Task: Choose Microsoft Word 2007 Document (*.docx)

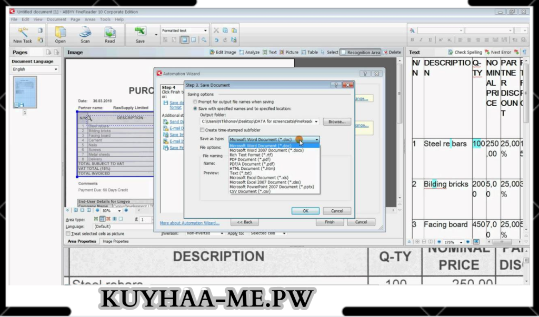Action: [x=266, y=150]
